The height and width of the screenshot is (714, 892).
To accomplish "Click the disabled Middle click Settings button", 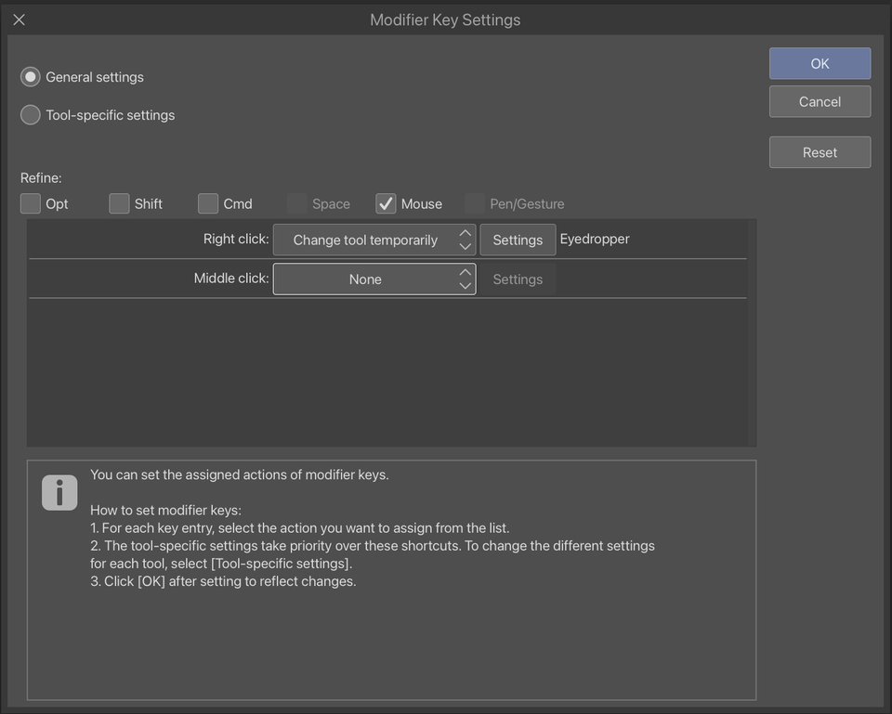I will coord(518,279).
